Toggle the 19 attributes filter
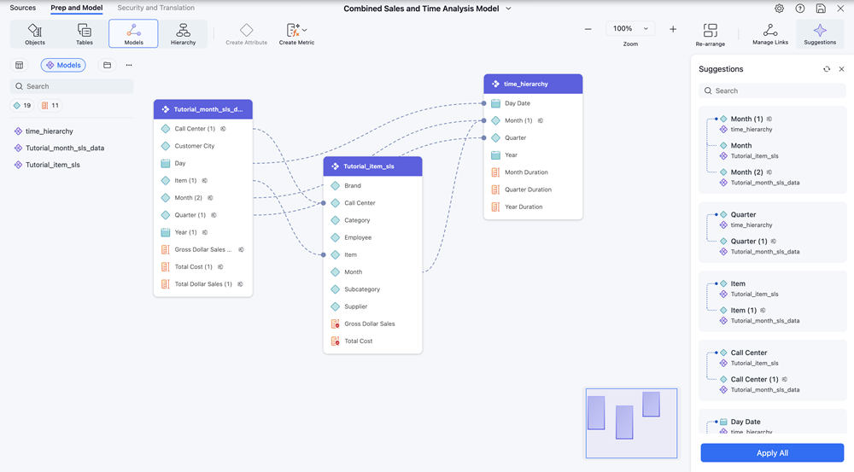This screenshot has height=472, width=854. click(x=22, y=106)
